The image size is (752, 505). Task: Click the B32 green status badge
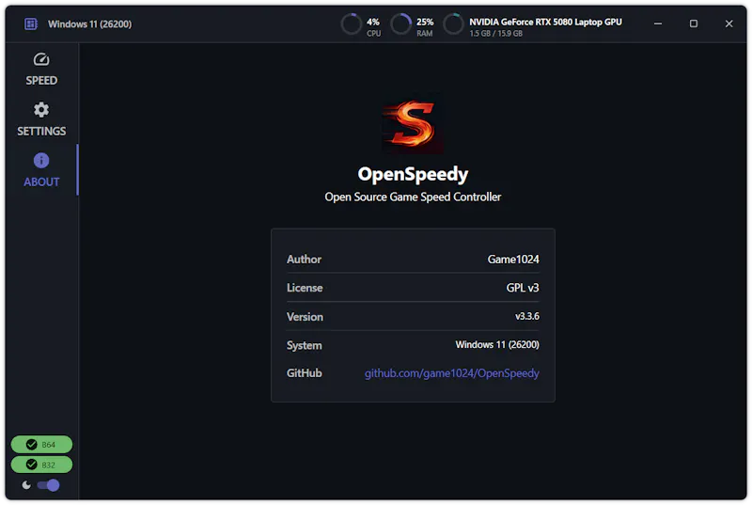(41, 465)
